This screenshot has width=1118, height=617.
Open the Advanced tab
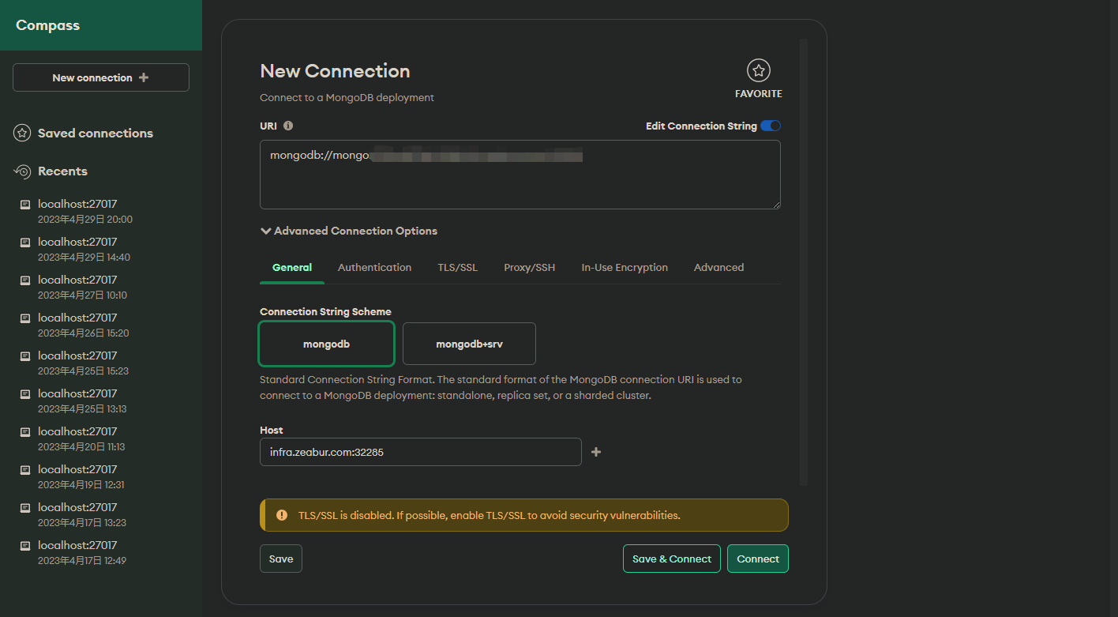click(718, 268)
